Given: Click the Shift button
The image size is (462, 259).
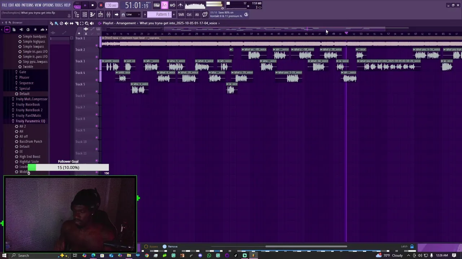Looking at the screenshot, I should point(181,15).
